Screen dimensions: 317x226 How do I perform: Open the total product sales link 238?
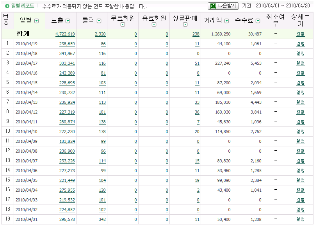tap(196, 34)
